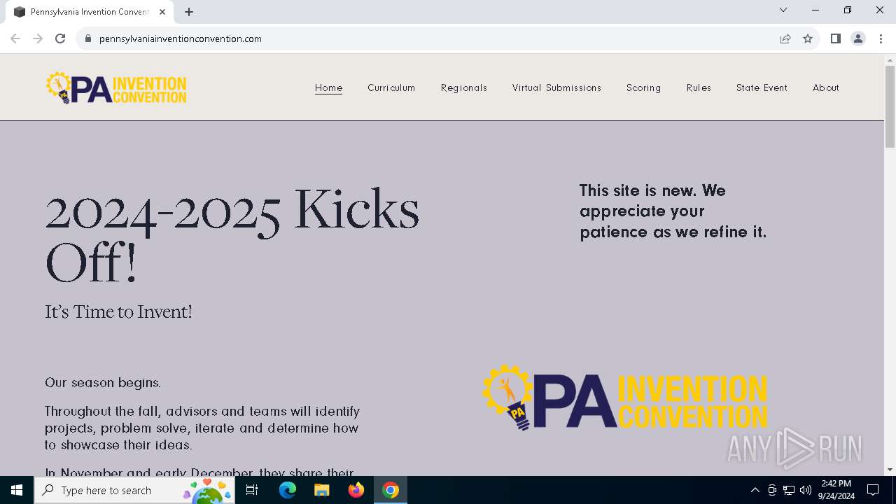896x504 pixels.
Task: Open File Explorer from the taskbar
Action: point(322,490)
